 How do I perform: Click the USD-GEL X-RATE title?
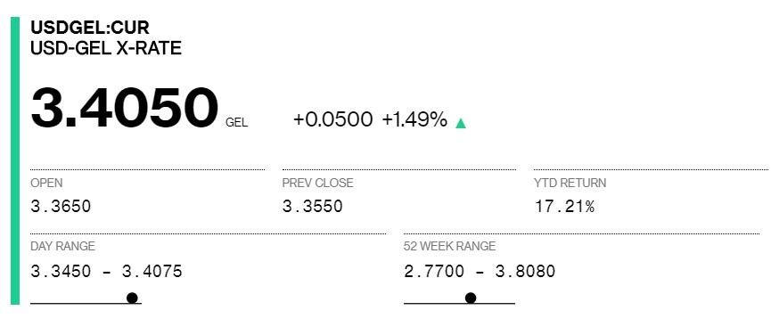tap(106, 48)
